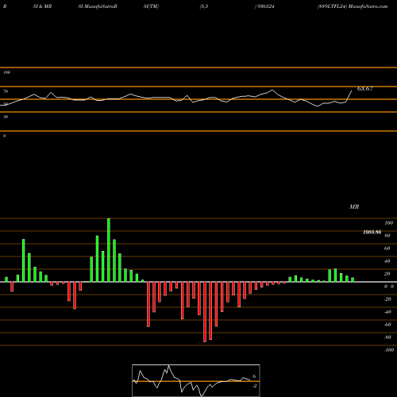This screenshot has width=397, height=397.
Task: Select the -80 label on the MR axis
Action: [387, 337]
